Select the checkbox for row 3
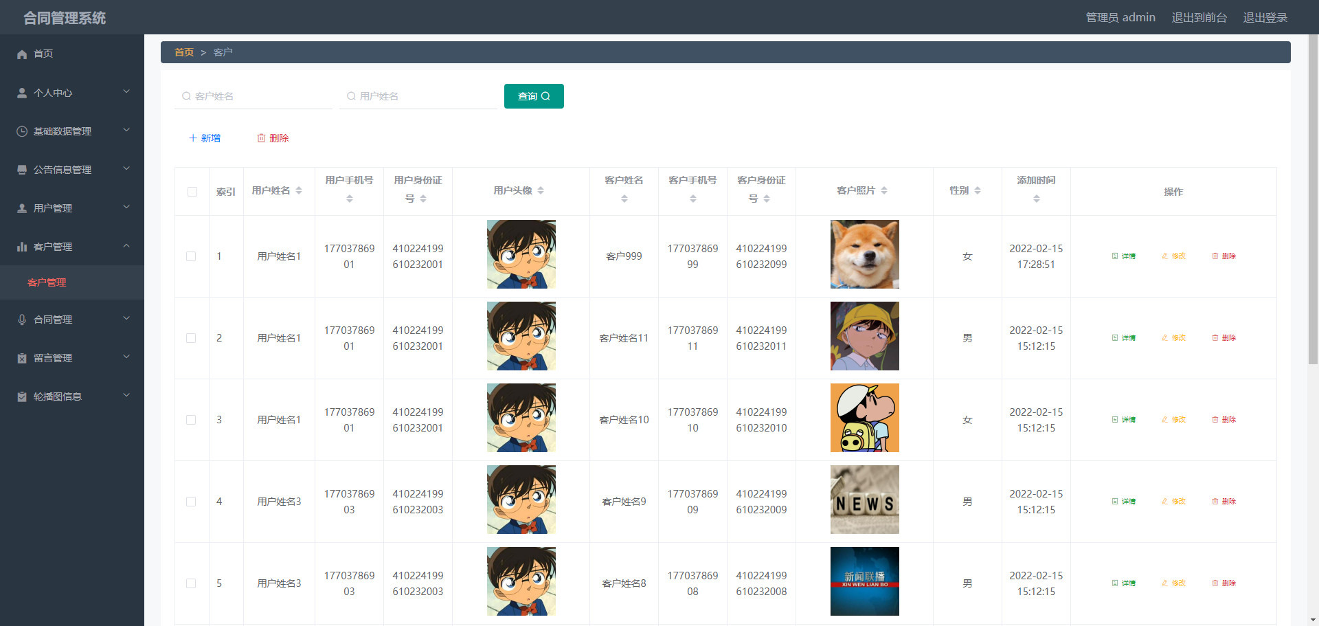Image resolution: width=1319 pixels, height=626 pixels. click(x=191, y=420)
